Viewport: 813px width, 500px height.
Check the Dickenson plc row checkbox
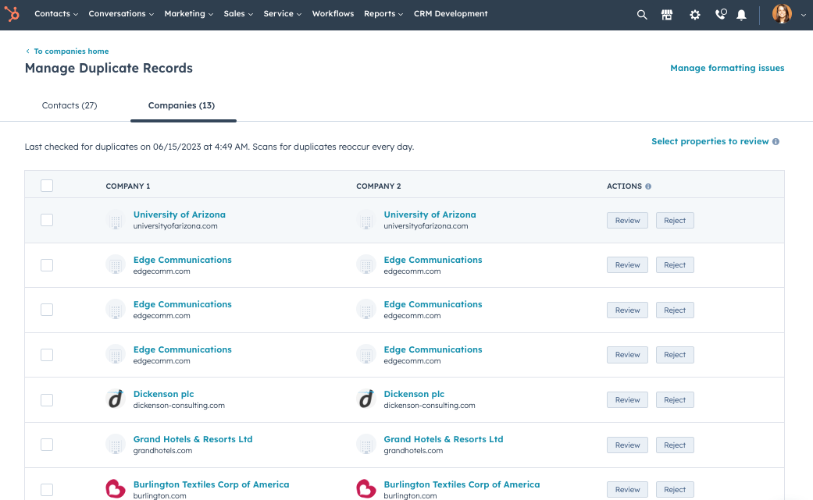[47, 400]
